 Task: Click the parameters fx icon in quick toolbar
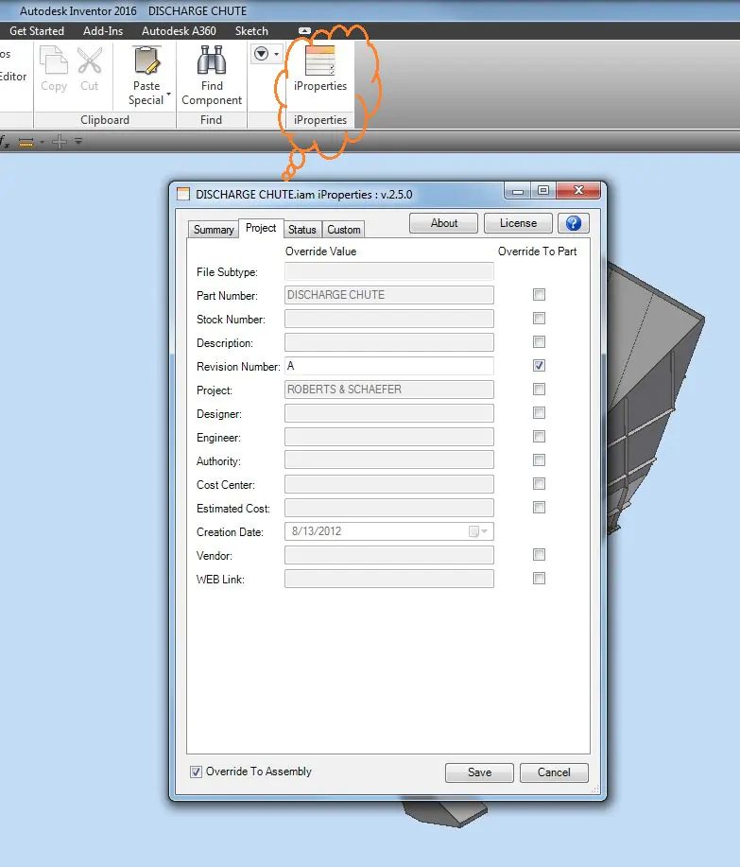click(x=5, y=142)
